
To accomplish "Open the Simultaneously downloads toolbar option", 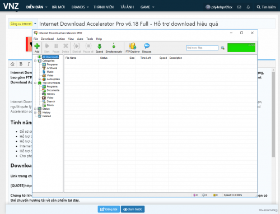I will click(x=114, y=48).
